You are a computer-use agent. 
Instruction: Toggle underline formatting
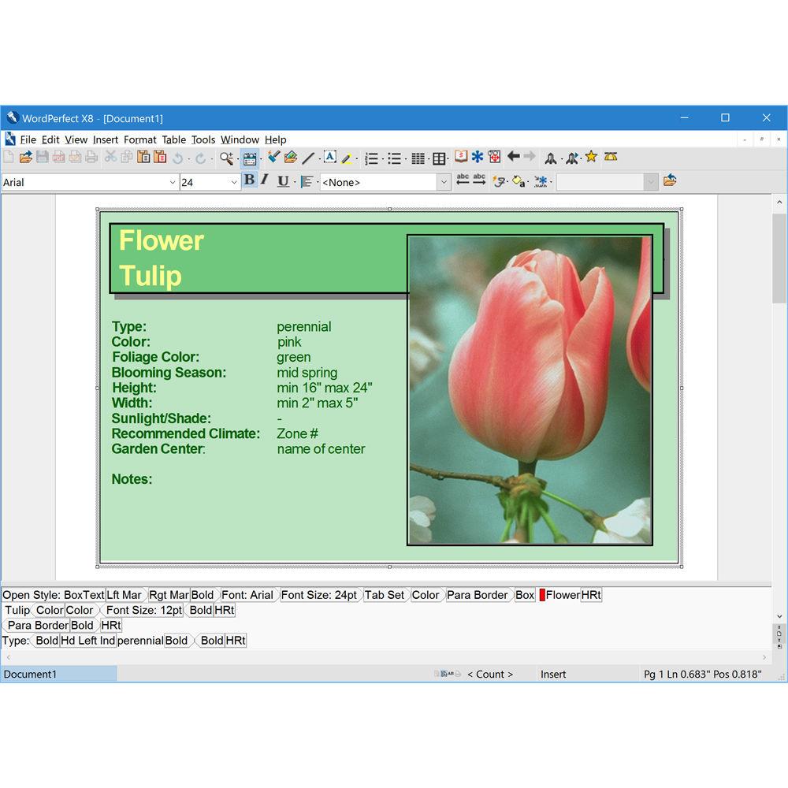pos(282,180)
